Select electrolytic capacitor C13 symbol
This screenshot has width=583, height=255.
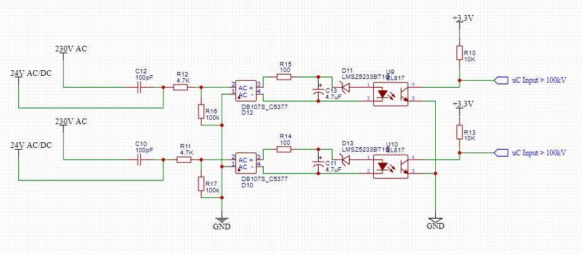[318, 91]
